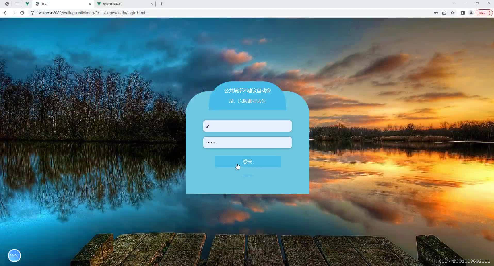Minimize the browser window

[465, 3]
